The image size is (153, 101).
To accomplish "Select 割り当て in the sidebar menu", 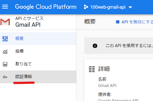I will click(38, 64).
